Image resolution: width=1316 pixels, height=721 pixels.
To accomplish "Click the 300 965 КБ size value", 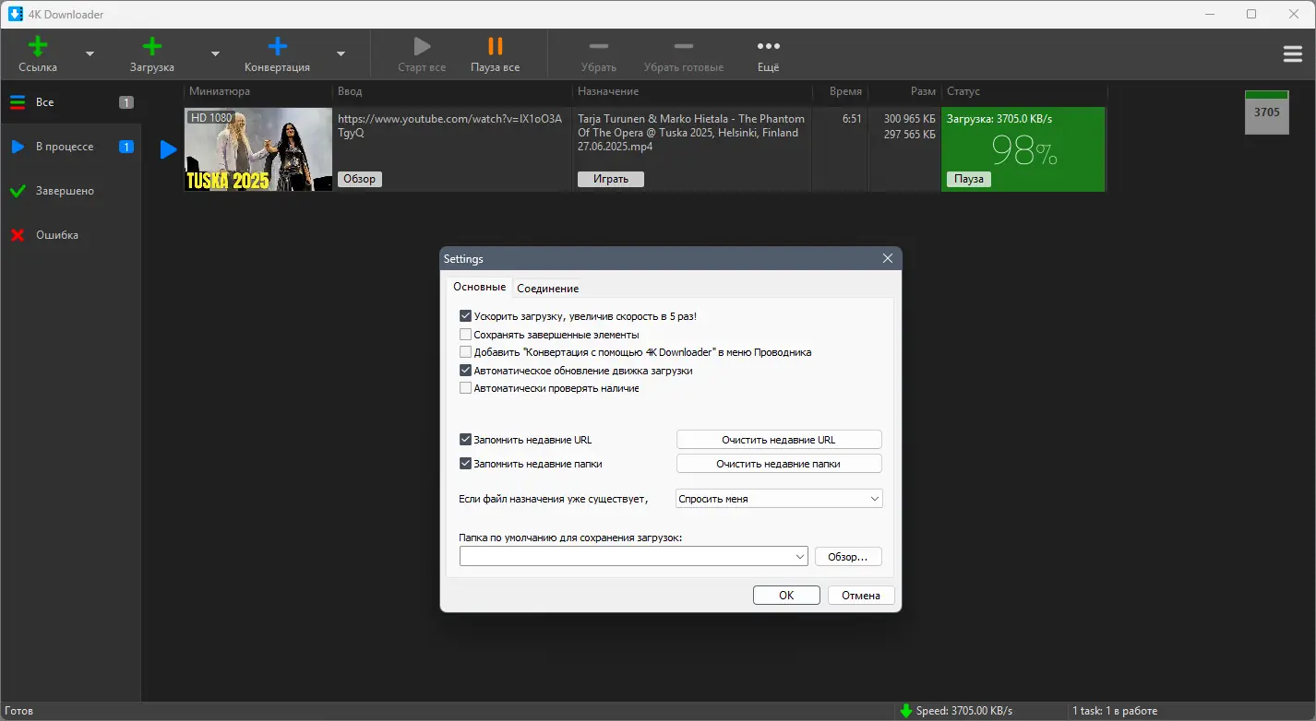I will (x=909, y=119).
